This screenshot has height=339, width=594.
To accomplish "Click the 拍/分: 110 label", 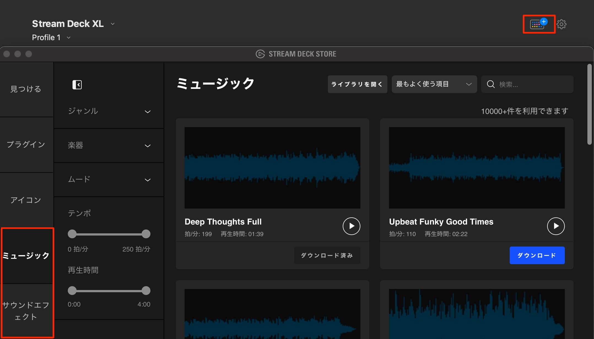I will pyautogui.click(x=402, y=234).
